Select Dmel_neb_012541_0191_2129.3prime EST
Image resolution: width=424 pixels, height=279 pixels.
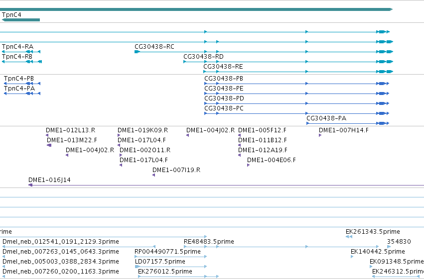[61, 242]
